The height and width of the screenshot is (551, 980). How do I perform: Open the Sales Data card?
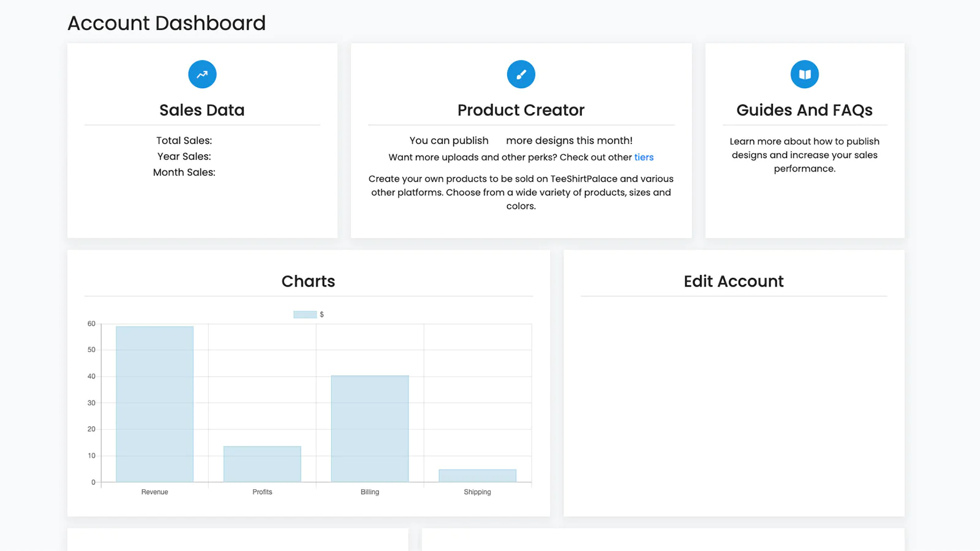202,110
